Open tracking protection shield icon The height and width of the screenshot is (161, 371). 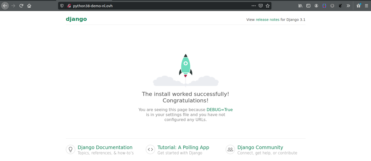tap(62, 6)
